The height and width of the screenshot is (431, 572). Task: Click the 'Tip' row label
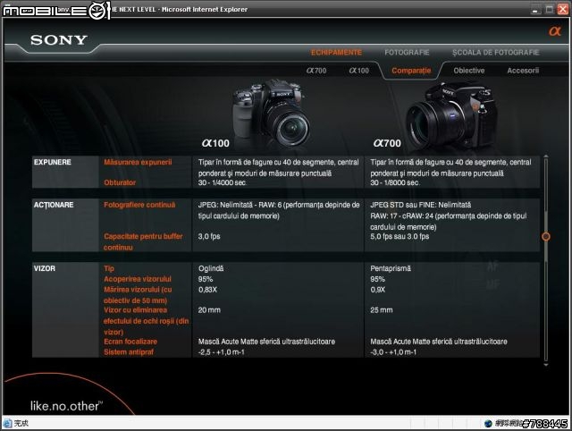(109, 268)
